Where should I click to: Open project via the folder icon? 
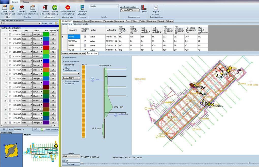pyautogui.click(x=12, y=8)
